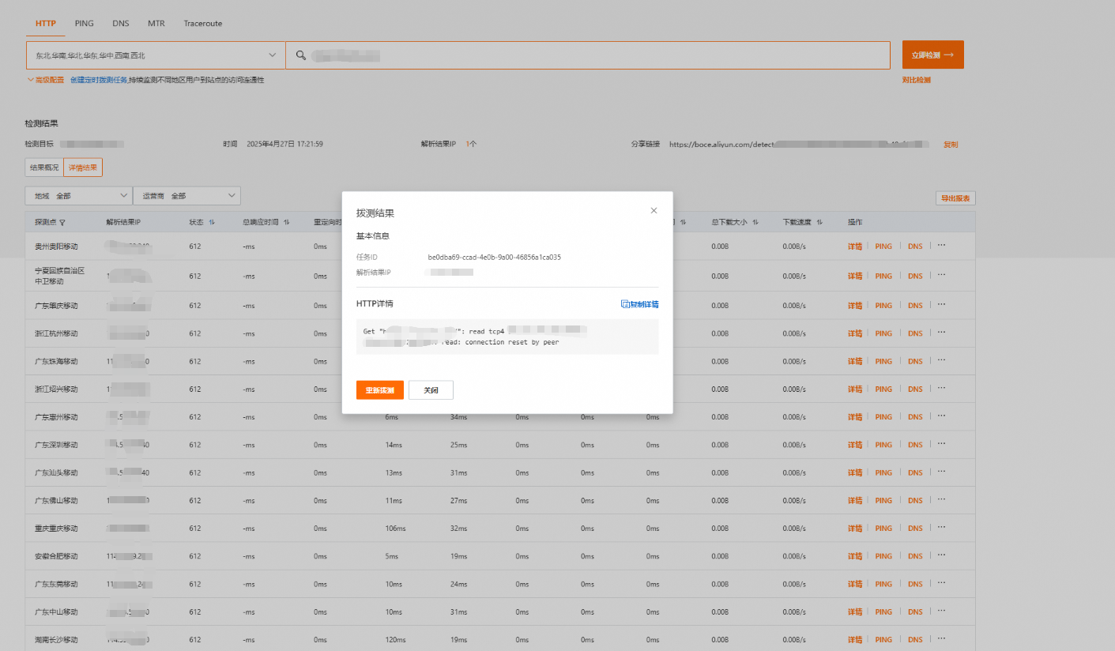Open 创建定时拨测任务 link
1115x651 pixels.
click(99, 80)
